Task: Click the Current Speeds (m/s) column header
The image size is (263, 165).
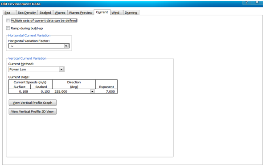Action: (x=30, y=82)
